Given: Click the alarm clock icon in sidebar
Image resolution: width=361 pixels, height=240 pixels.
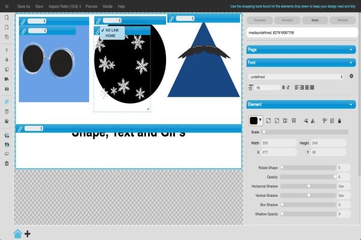Looking at the screenshot, I should pos(7,112).
